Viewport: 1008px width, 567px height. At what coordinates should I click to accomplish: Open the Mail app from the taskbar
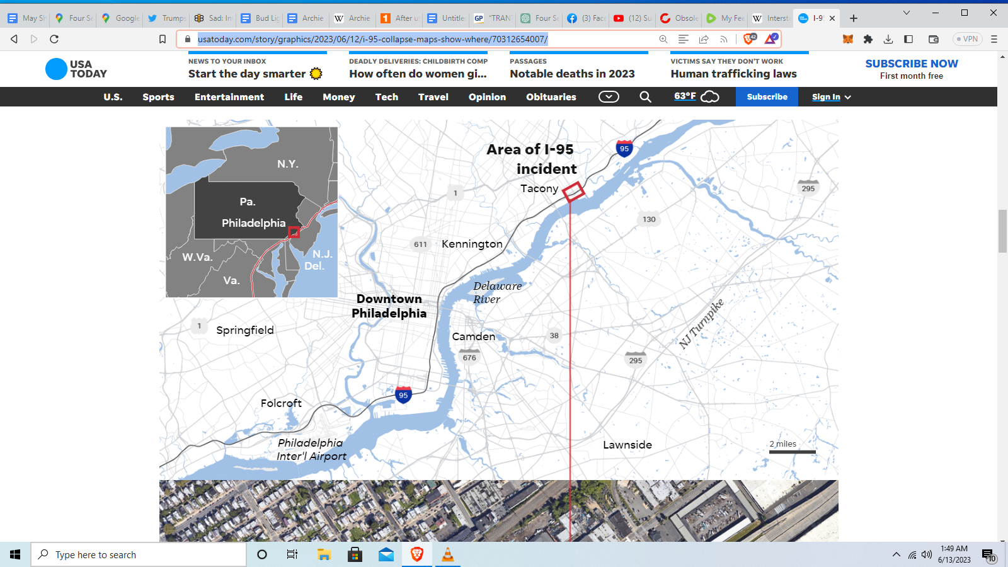click(x=386, y=554)
